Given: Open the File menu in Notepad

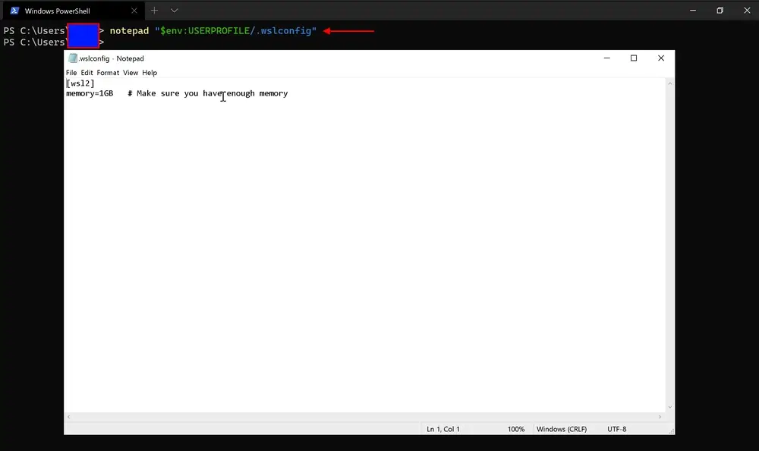Looking at the screenshot, I should click(x=71, y=73).
